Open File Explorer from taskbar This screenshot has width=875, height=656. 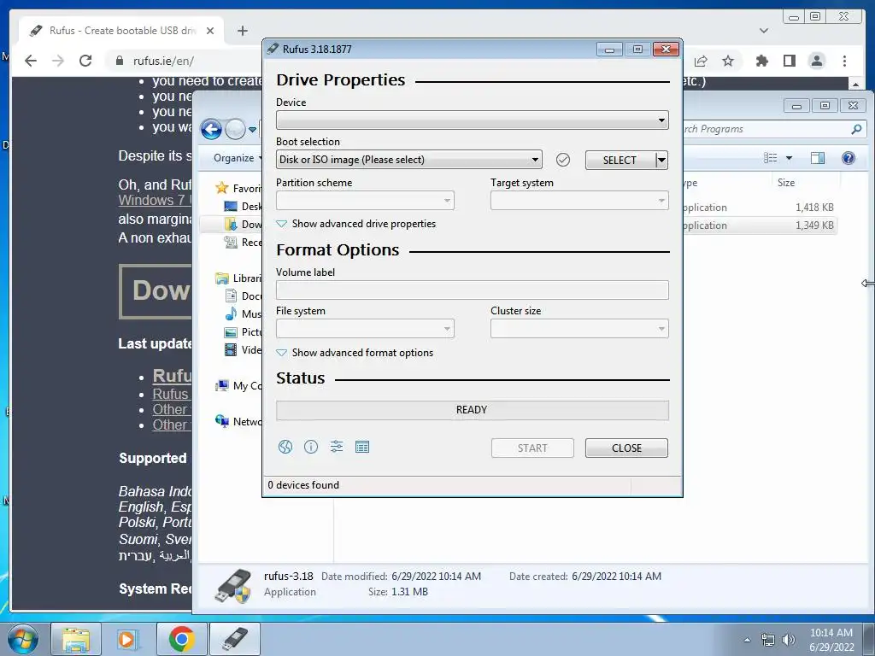(76, 639)
